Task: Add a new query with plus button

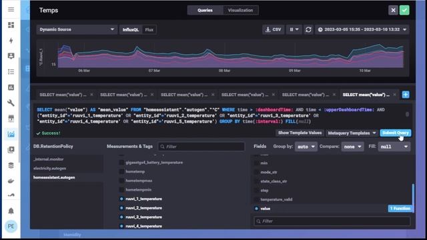Action: coord(406,95)
